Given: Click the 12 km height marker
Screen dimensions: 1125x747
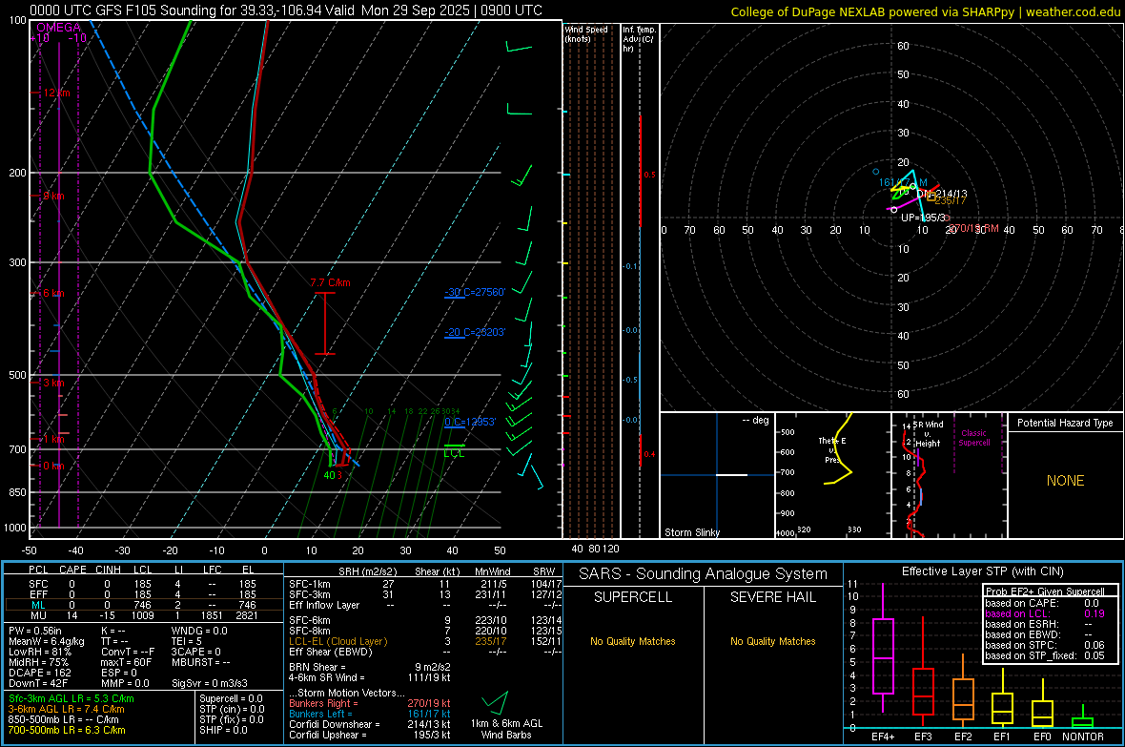Looking at the screenshot, I should pos(56,93).
